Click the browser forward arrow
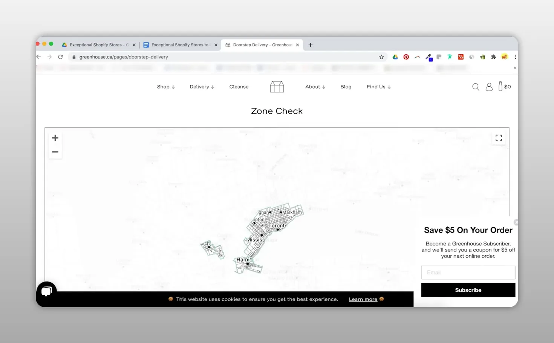Screen dimensions: 554x343 click(49, 57)
